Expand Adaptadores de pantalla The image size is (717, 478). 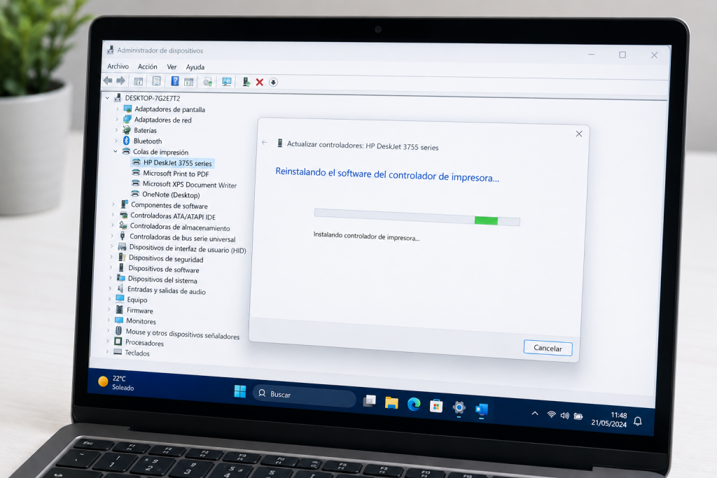tap(118, 108)
